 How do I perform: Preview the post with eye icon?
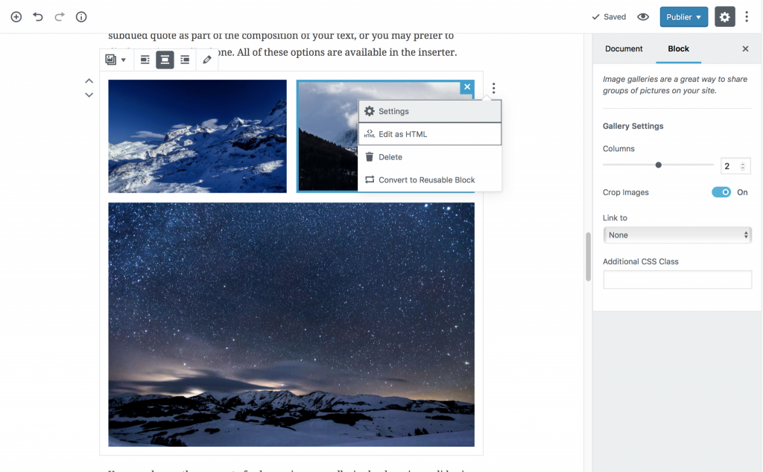coord(643,17)
